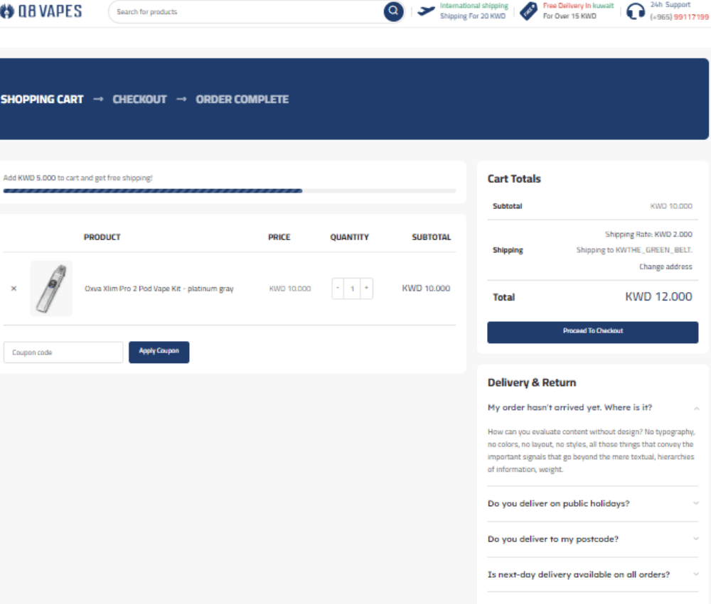Click the Change address link
Viewport: 711px width, 604px height.
[x=665, y=266]
